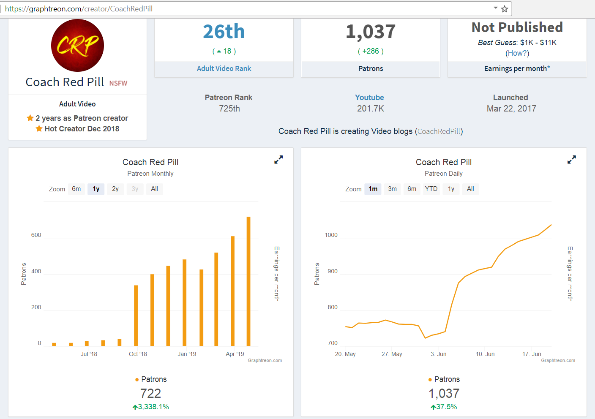The width and height of the screenshot is (595, 419).
Task: Click the tallest bar in monthly chart
Action: (x=248, y=281)
